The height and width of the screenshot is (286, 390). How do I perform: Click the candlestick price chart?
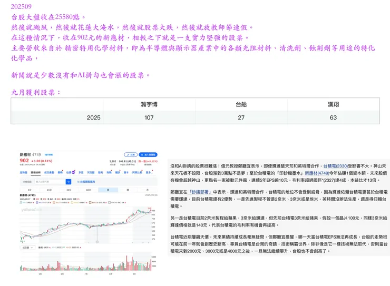(86, 225)
